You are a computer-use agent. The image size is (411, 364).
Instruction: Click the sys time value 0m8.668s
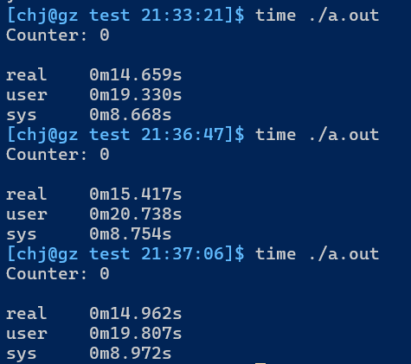[x=131, y=114]
